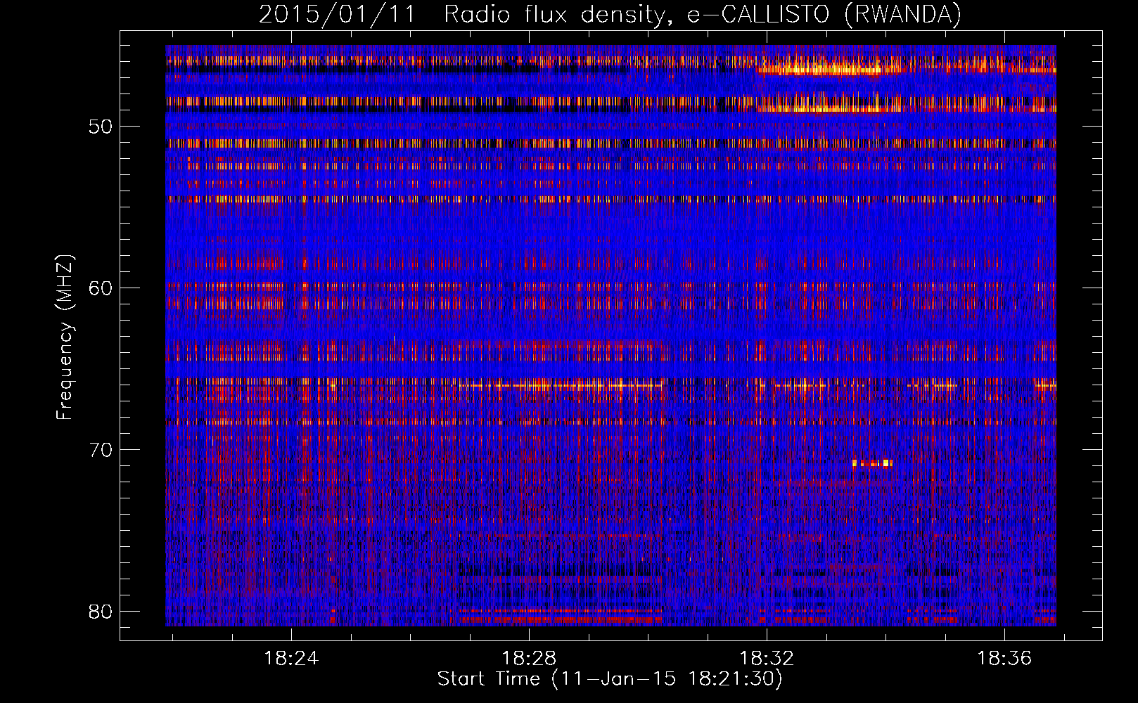The width and height of the screenshot is (1138, 703).
Task: Click the bright yellow burst near 71 MHz
Action: pyautogui.click(x=872, y=463)
